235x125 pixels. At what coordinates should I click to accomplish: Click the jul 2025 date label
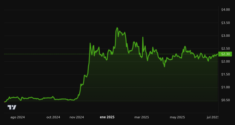(x=213, y=117)
